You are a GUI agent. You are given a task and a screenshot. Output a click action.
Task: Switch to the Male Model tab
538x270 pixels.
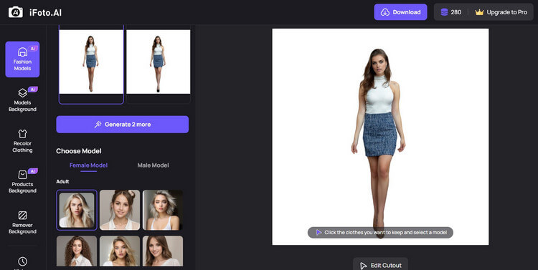[153, 165]
